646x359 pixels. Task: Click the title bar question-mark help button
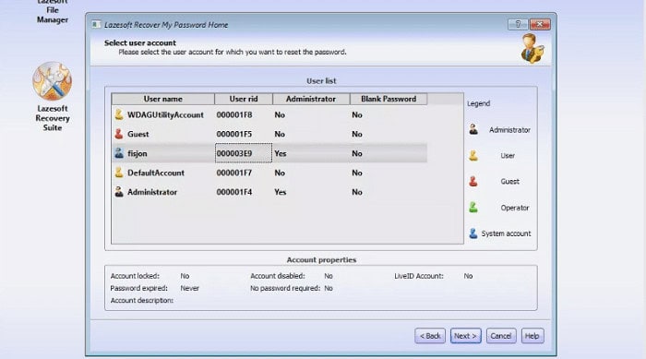518,24
